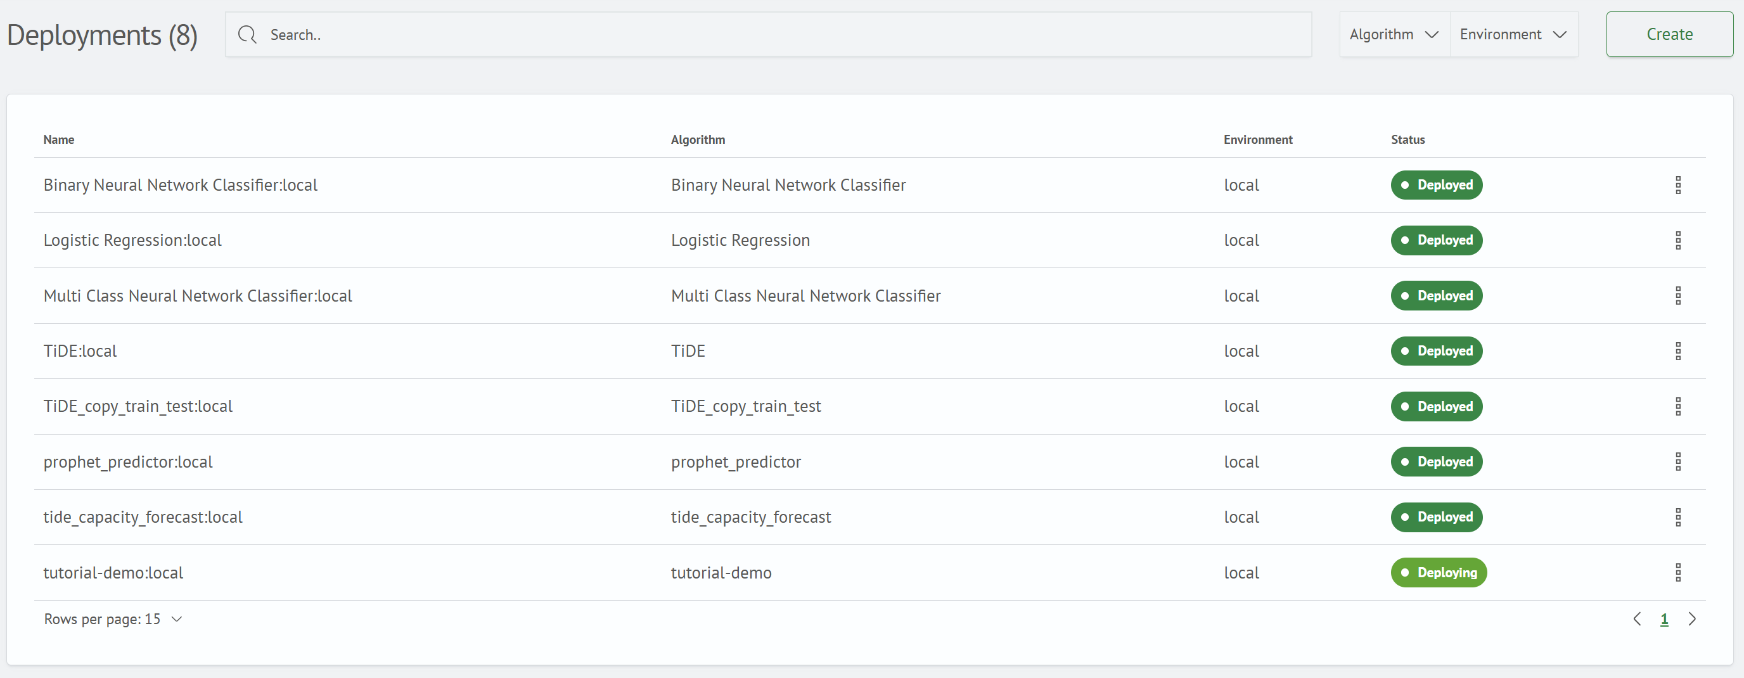Go to next page arrow
The width and height of the screenshot is (1744, 678).
pos(1692,619)
